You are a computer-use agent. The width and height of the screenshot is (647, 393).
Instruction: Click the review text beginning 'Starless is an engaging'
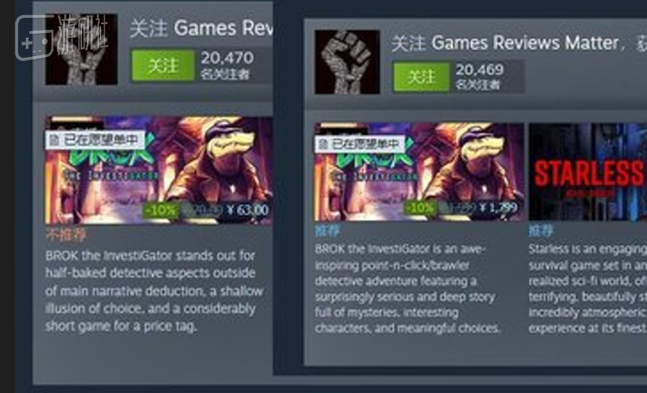click(x=587, y=288)
